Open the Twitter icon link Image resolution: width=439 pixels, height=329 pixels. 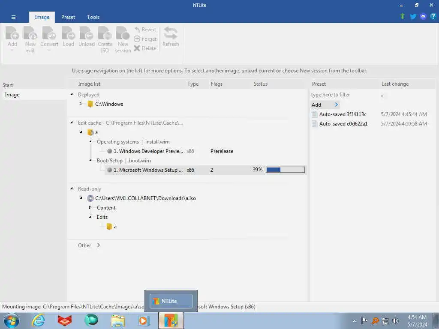pos(413,17)
